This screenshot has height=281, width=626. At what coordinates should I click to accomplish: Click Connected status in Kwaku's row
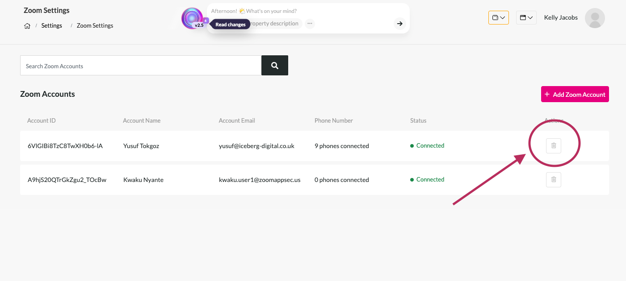click(x=427, y=180)
